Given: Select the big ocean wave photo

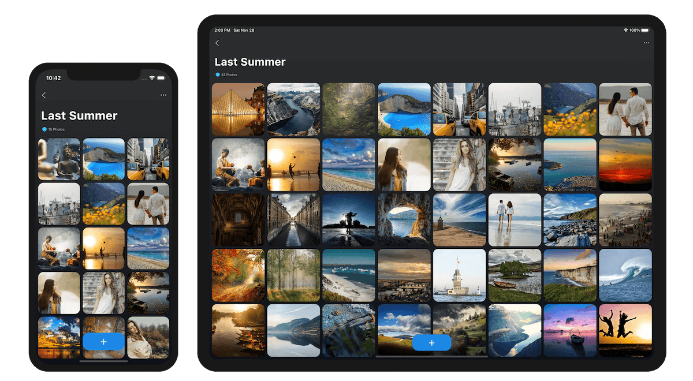Looking at the screenshot, I should [625, 275].
